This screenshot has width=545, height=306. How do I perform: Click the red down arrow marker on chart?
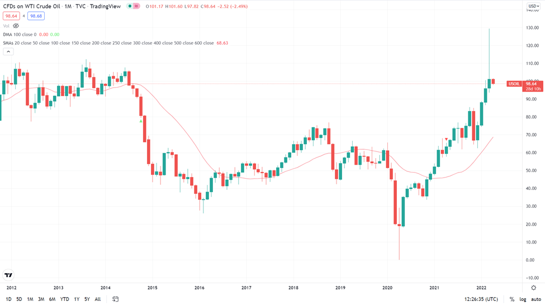tap(446, 139)
